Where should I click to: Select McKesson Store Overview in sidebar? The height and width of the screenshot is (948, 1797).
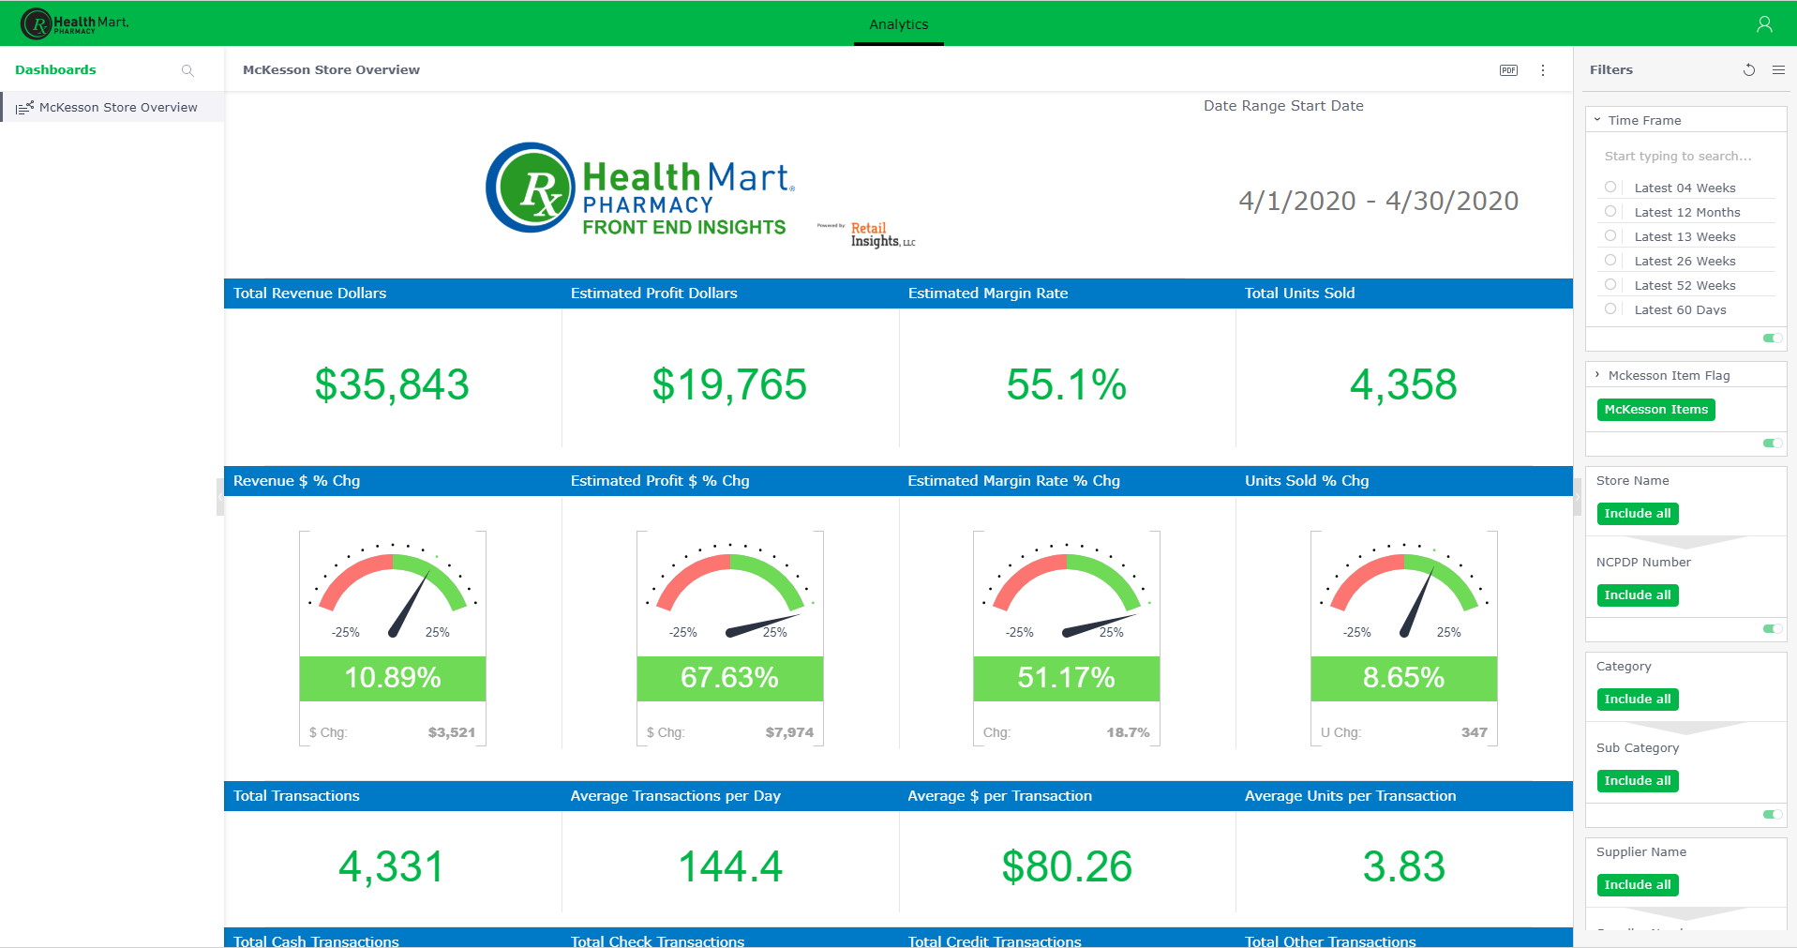117,107
